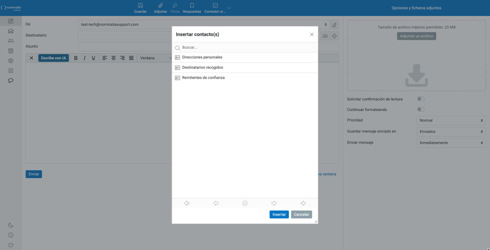Click add contacts icon beside Destinatario

325,36
